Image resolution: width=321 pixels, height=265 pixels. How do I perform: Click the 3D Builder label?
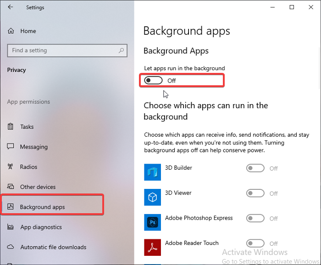[178, 168]
